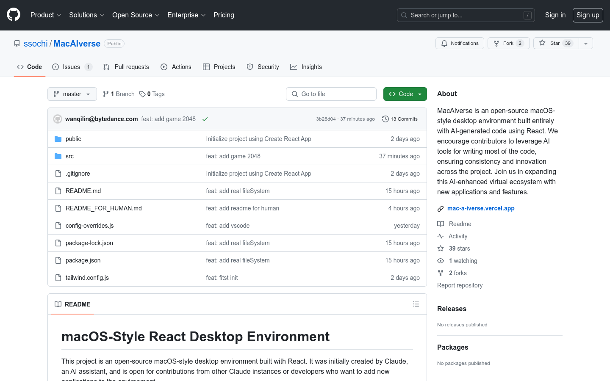Open the GitHub homepage logo
Image resolution: width=610 pixels, height=381 pixels.
[14, 15]
